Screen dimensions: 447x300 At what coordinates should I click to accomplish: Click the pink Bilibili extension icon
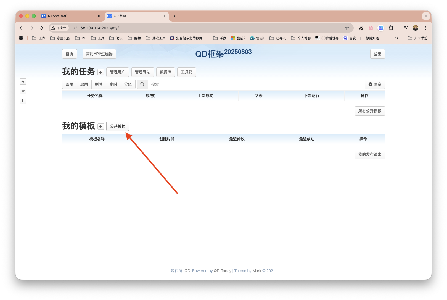click(371, 28)
